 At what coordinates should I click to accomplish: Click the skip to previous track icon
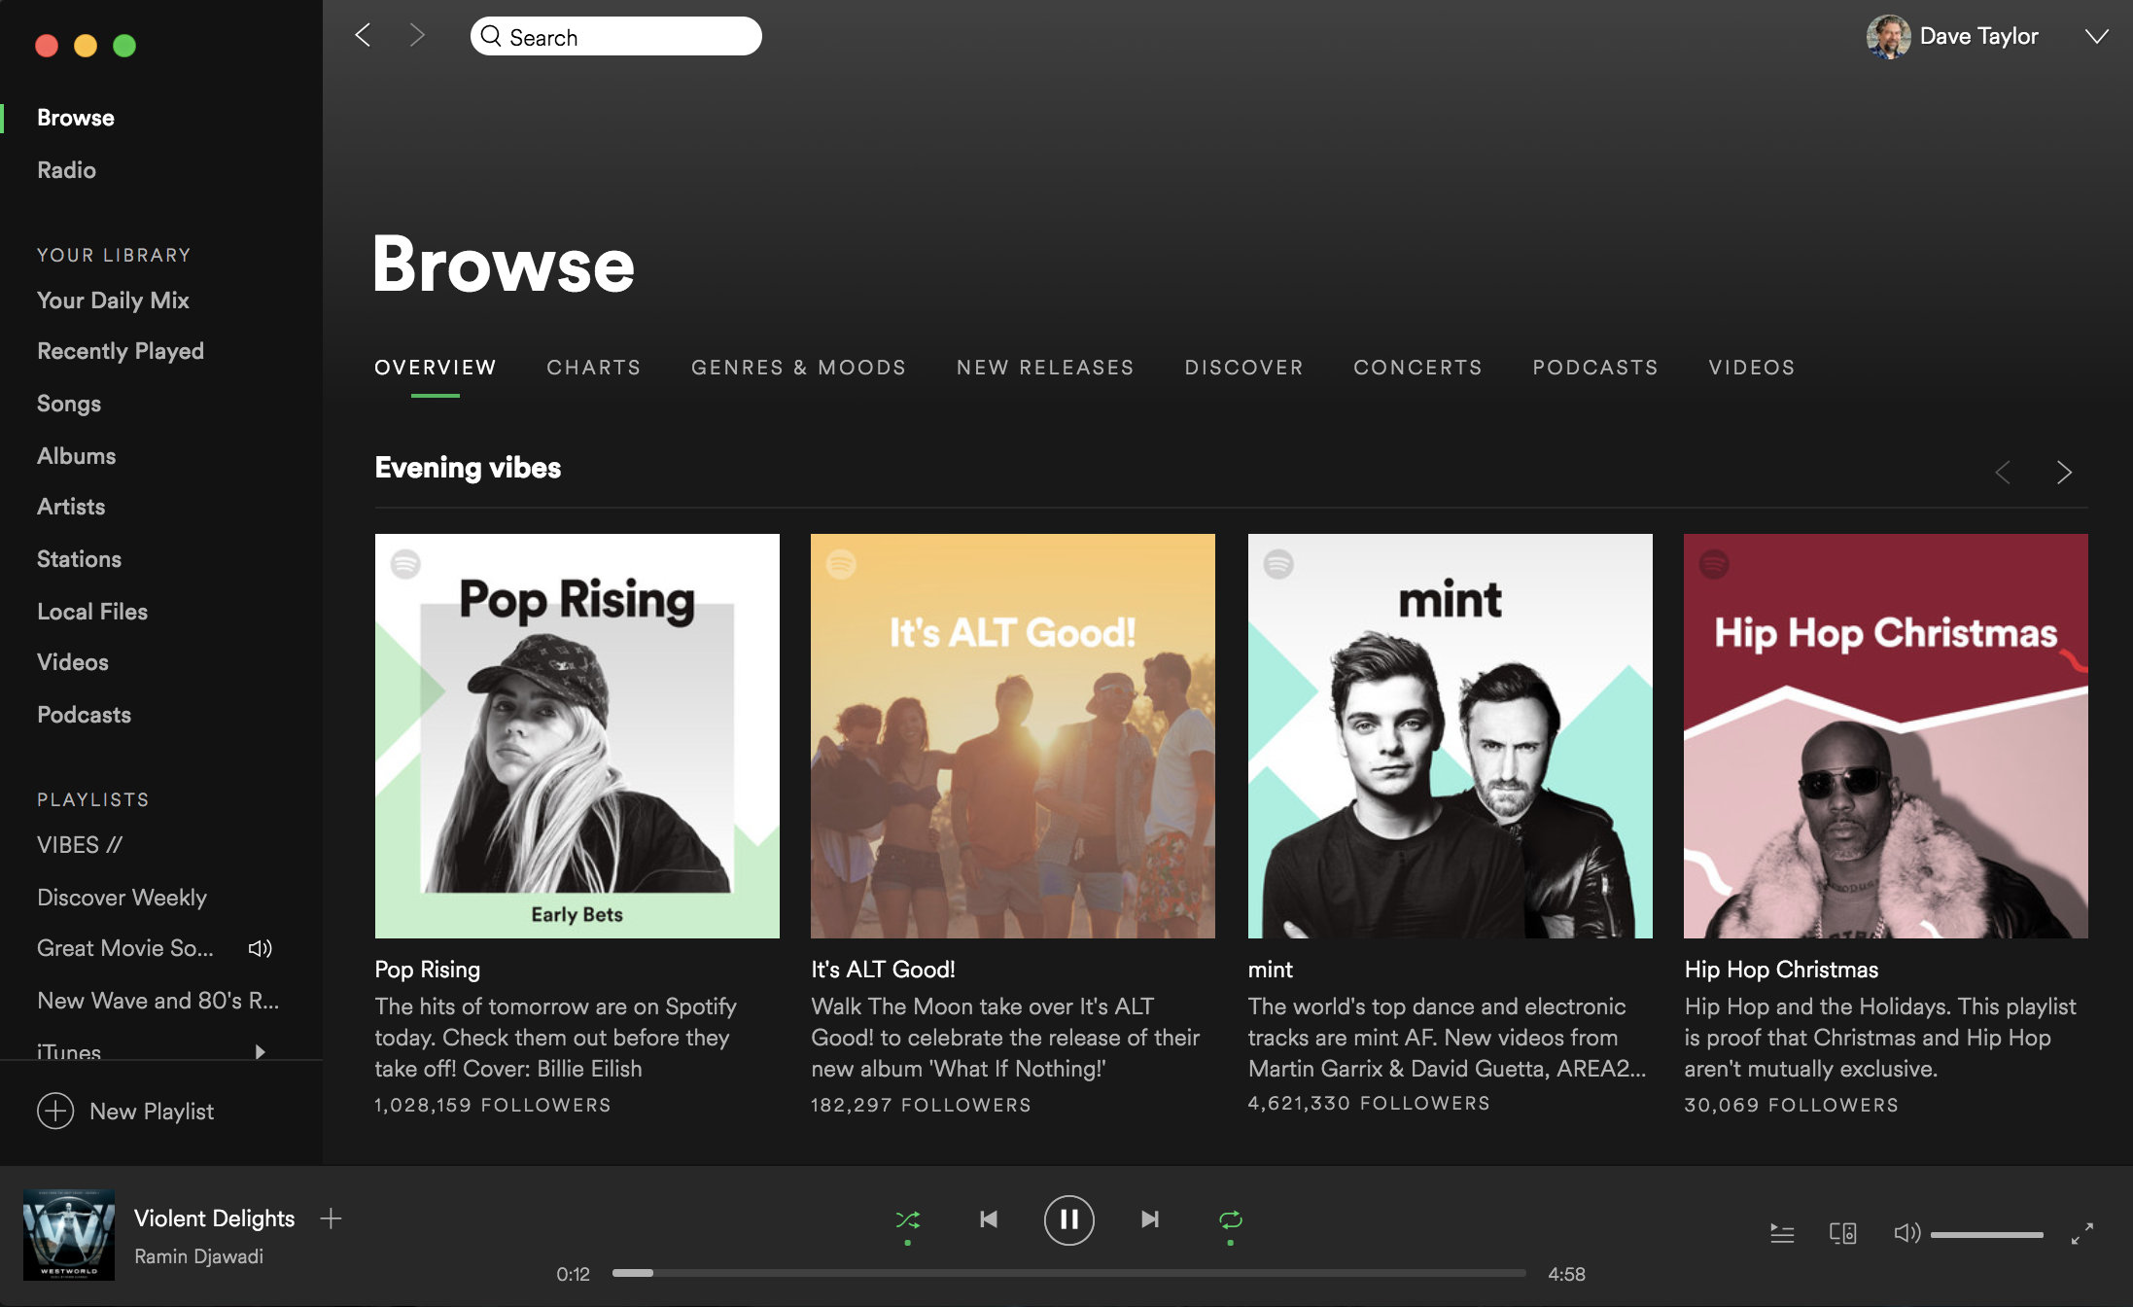(x=988, y=1218)
